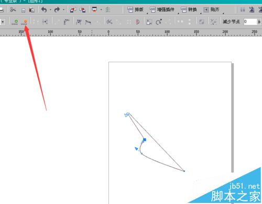Expand the Application Launcher dropdown arrow
Viewport: 262px width, 204px height.
click(101, 10)
